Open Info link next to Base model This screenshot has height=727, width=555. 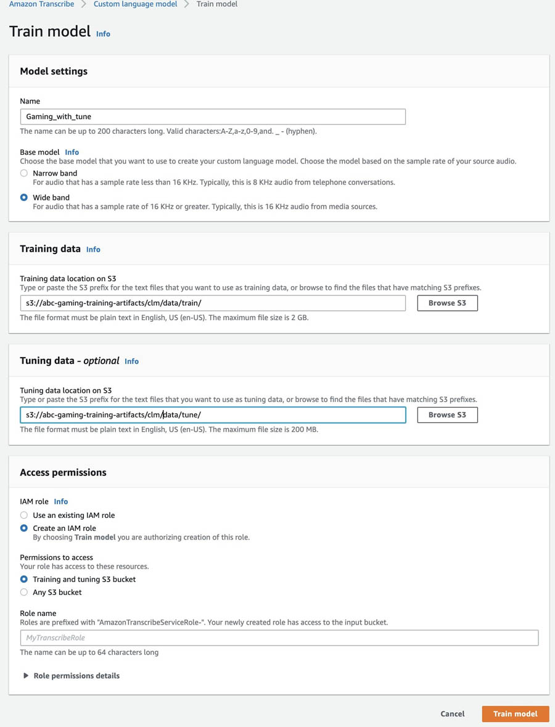(72, 152)
